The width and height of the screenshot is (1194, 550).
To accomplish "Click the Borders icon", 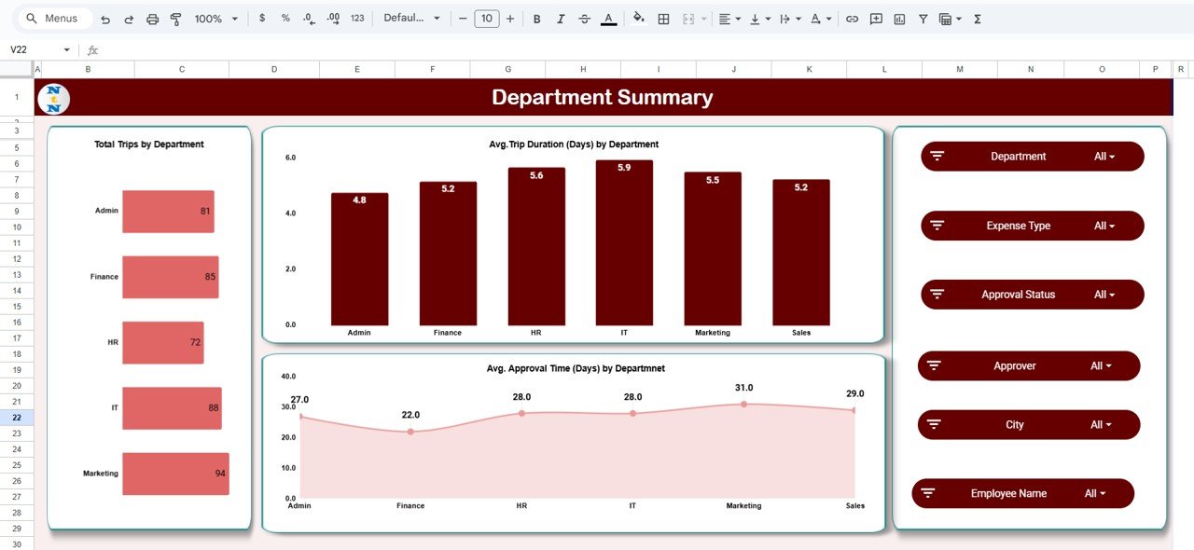I will [x=663, y=19].
